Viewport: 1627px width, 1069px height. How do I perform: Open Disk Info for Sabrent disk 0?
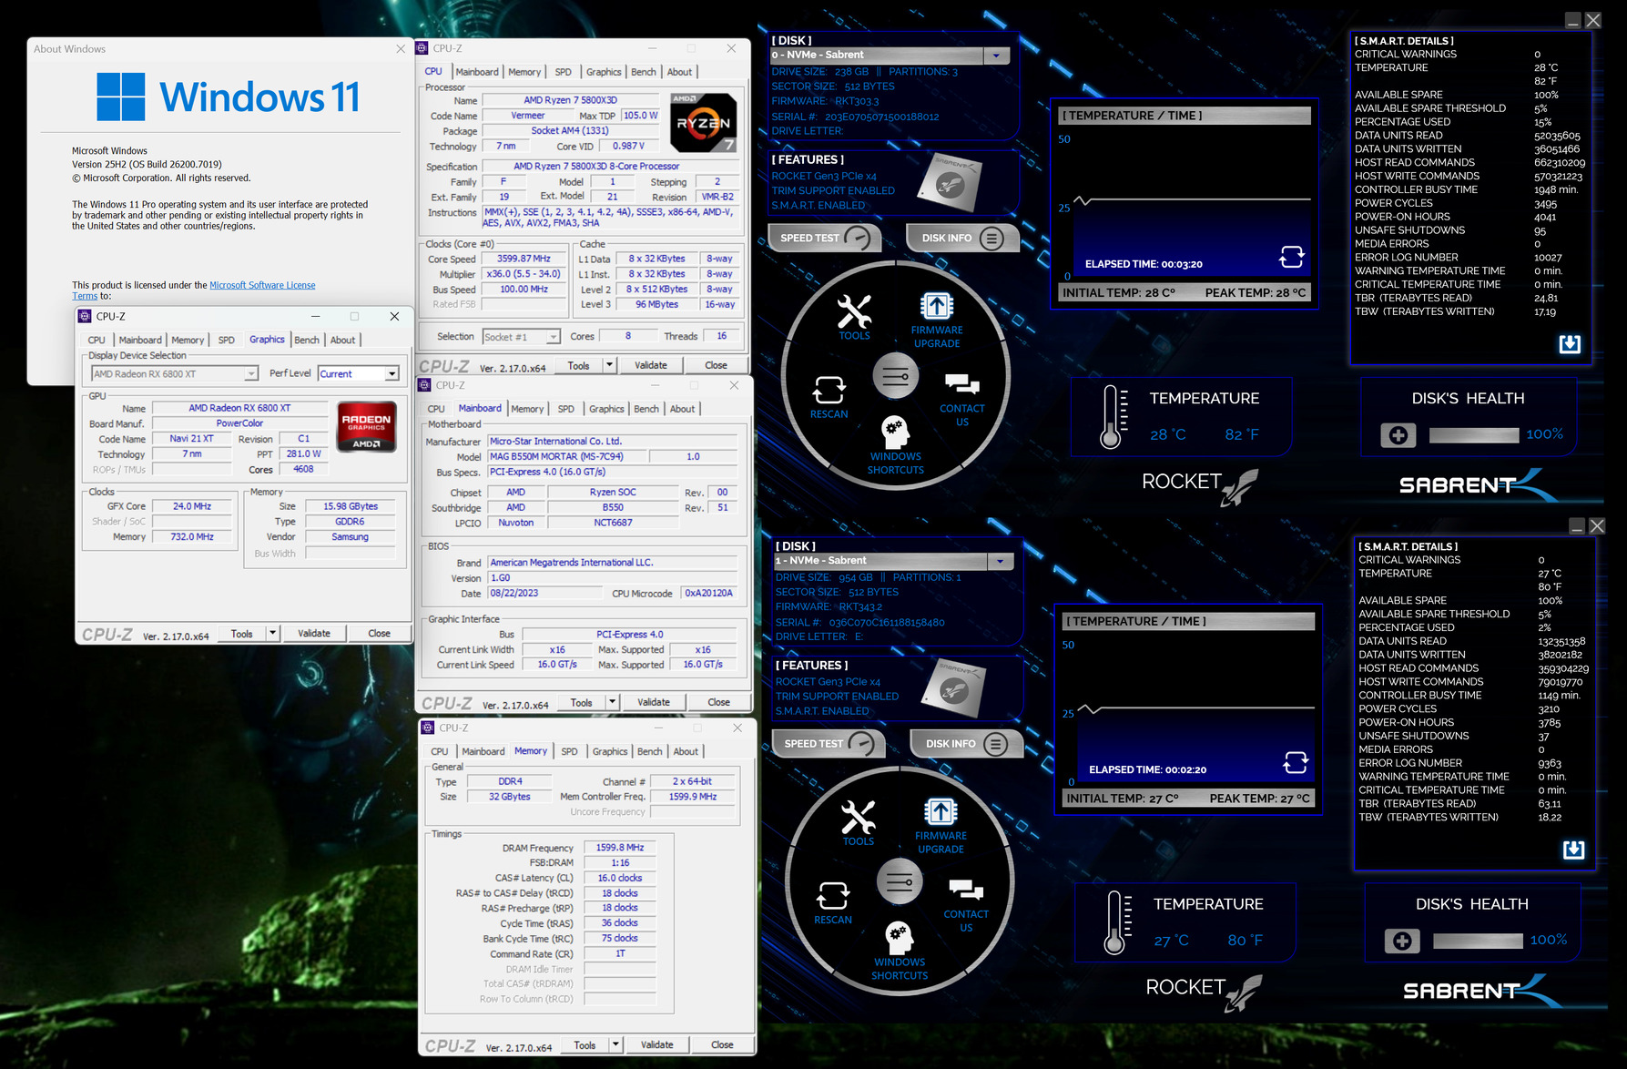(x=963, y=238)
